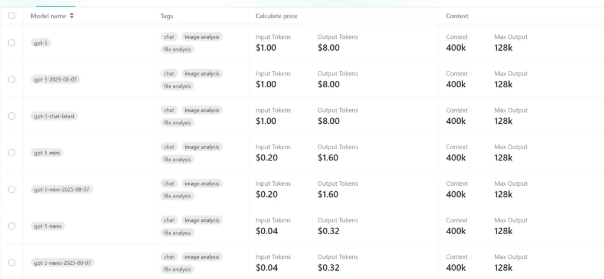Toggle the gpt-5-nano row checkbox
This screenshot has width=604, height=279.
tap(12, 226)
